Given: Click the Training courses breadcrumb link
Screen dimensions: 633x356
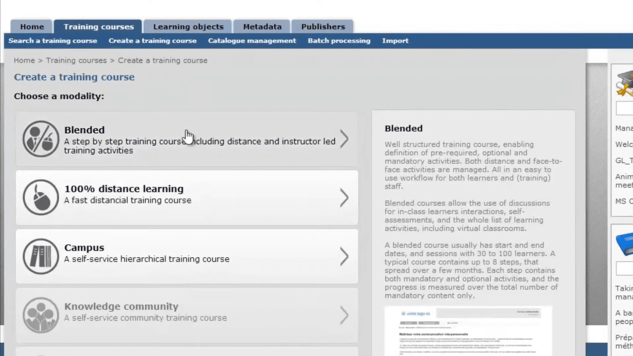Looking at the screenshot, I should click(76, 60).
